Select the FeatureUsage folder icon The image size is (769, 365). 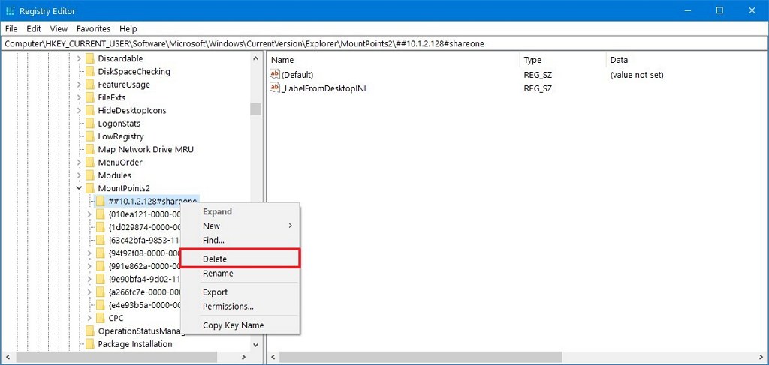click(x=90, y=85)
